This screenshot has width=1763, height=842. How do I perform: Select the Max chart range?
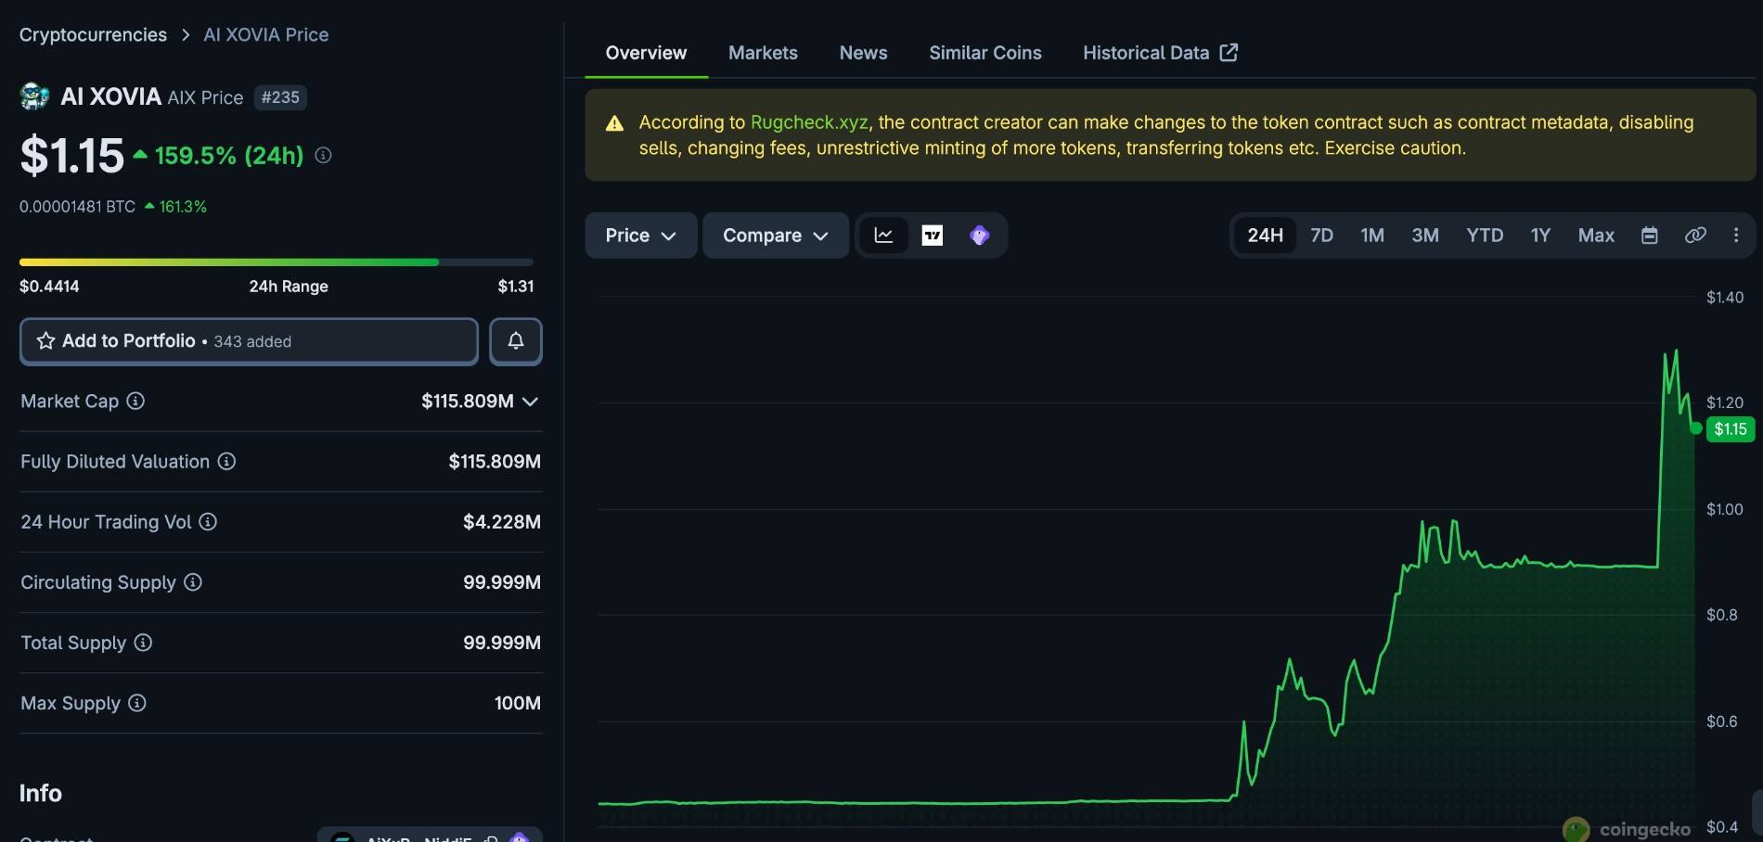1596,236
